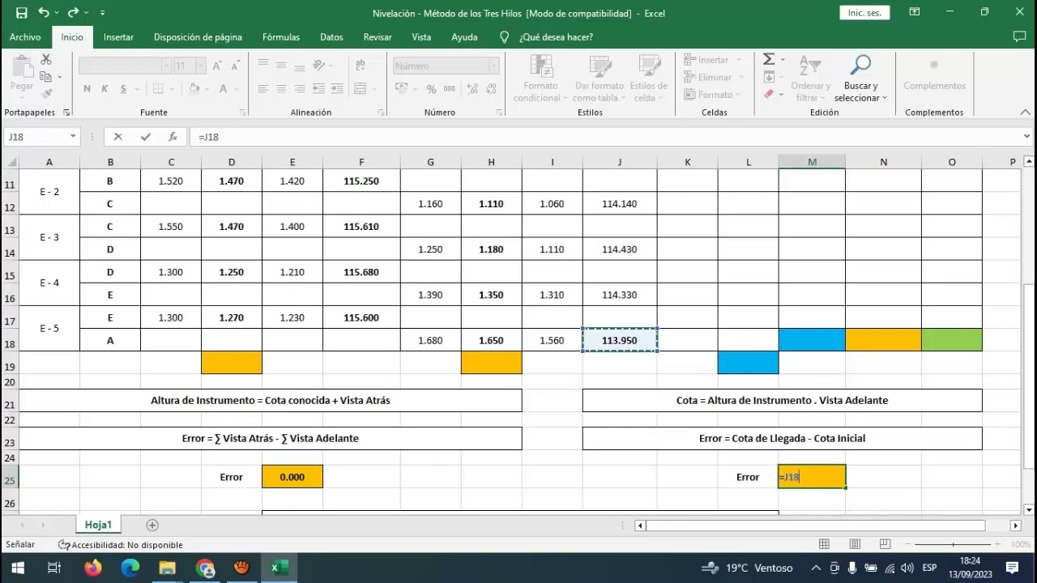Click the Undo arrow icon
The height and width of the screenshot is (583, 1037).
click(x=43, y=13)
